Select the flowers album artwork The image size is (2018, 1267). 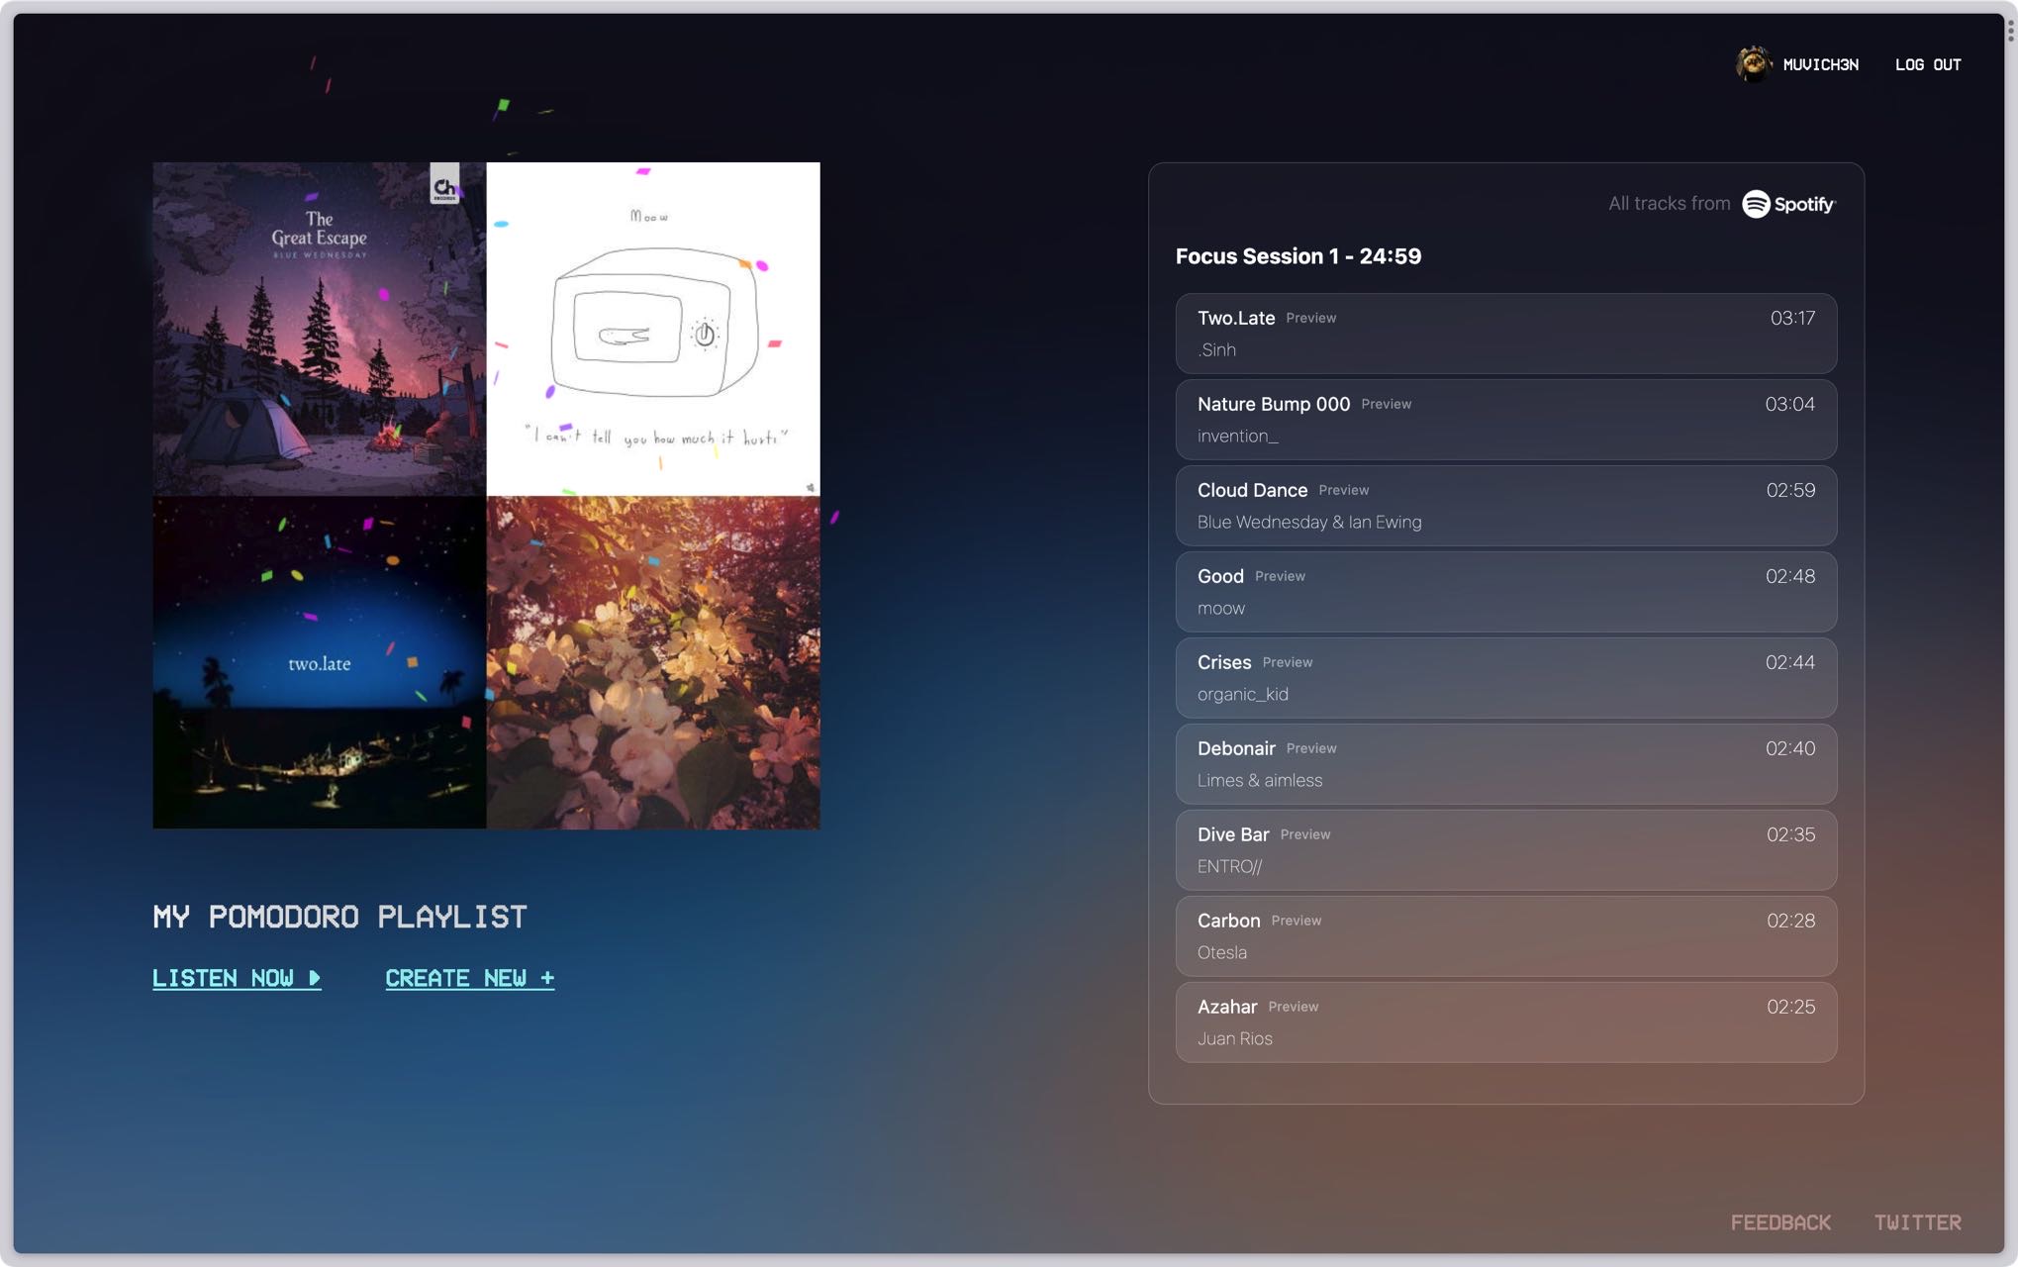pyautogui.click(x=653, y=662)
